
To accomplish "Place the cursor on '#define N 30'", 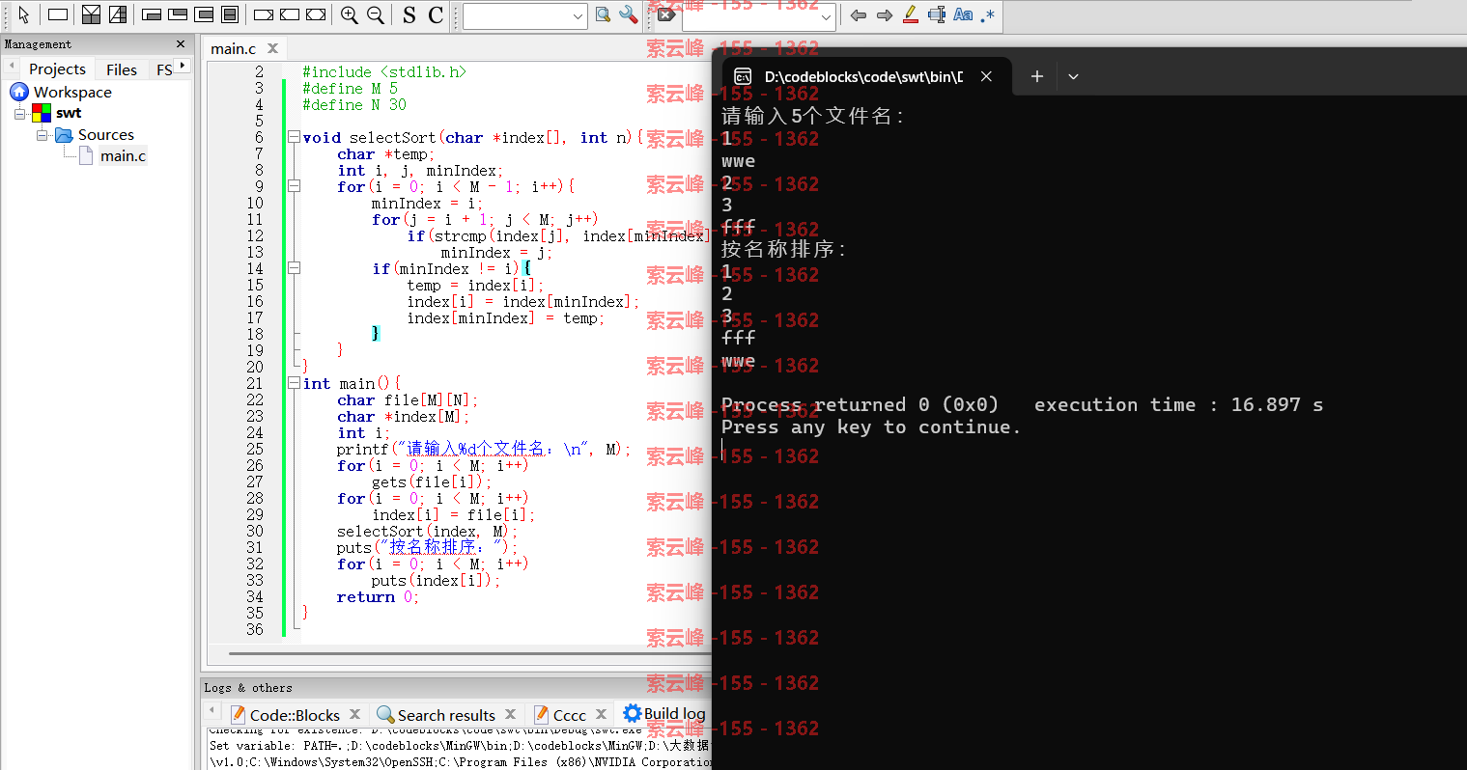I will pyautogui.click(x=354, y=105).
